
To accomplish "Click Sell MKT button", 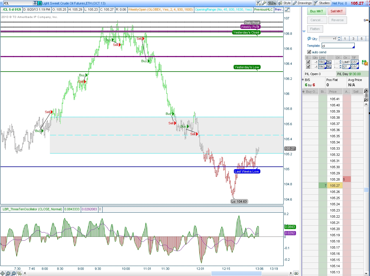I will pos(337,11).
